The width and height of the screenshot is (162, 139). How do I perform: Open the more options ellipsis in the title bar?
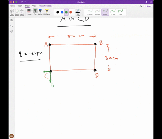pyautogui.click(x=28, y=2)
